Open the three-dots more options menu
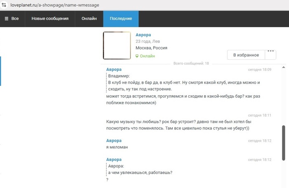Viewport: 289px width, 188px height. pyautogui.click(x=271, y=52)
